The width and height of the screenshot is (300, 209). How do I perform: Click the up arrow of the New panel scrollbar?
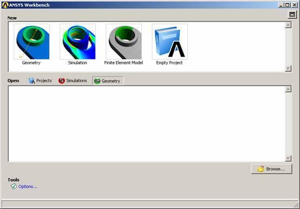(288, 25)
